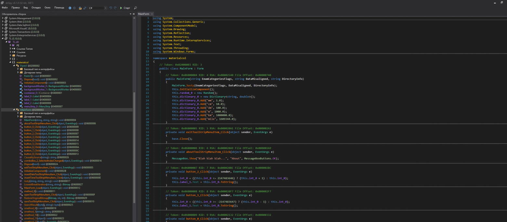Open search with the magnifier icon

[136, 8]
